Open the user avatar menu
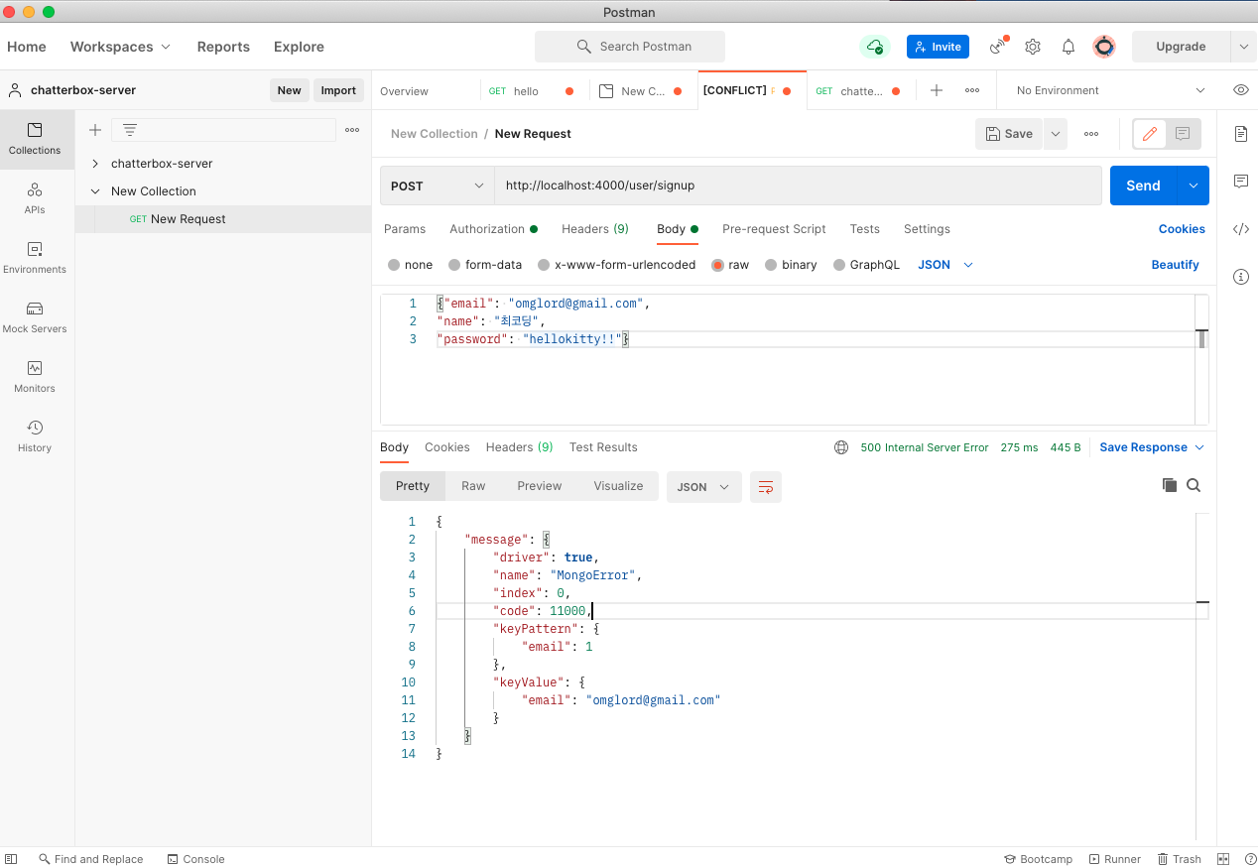1258x867 pixels. click(x=1104, y=47)
